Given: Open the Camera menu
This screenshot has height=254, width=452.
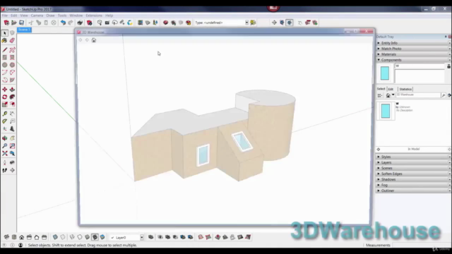Looking at the screenshot, I should point(37,16).
